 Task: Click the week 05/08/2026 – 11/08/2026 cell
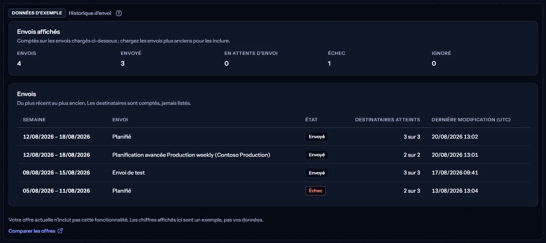pyautogui.click(x=56, y=191)
